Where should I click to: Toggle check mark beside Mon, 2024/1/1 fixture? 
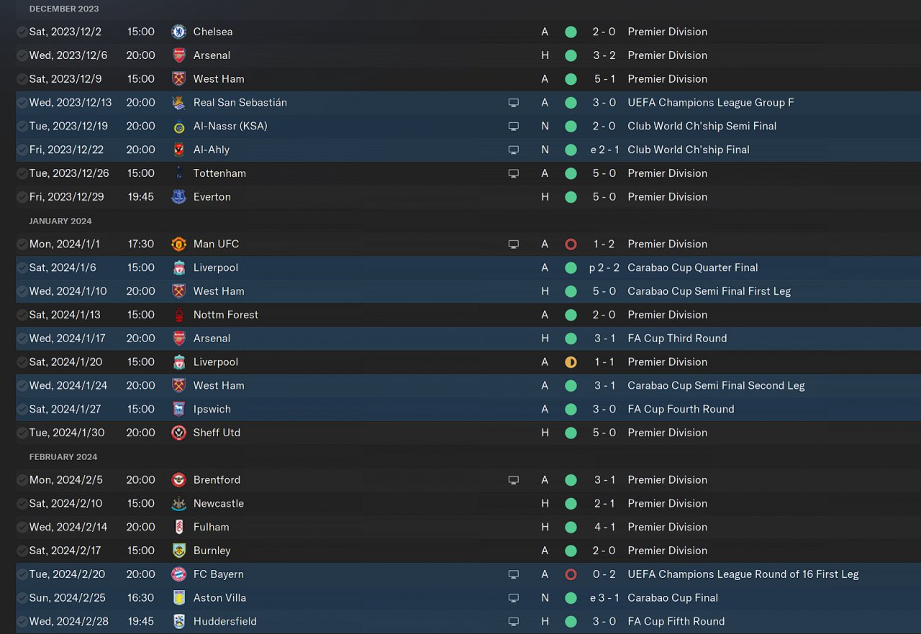coord(22,244)
